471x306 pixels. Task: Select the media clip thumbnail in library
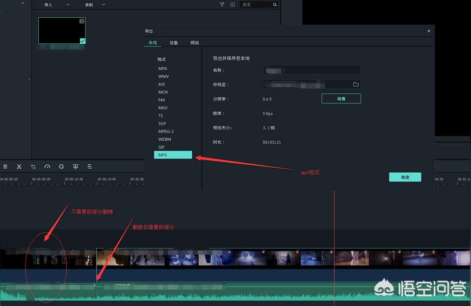62,30
